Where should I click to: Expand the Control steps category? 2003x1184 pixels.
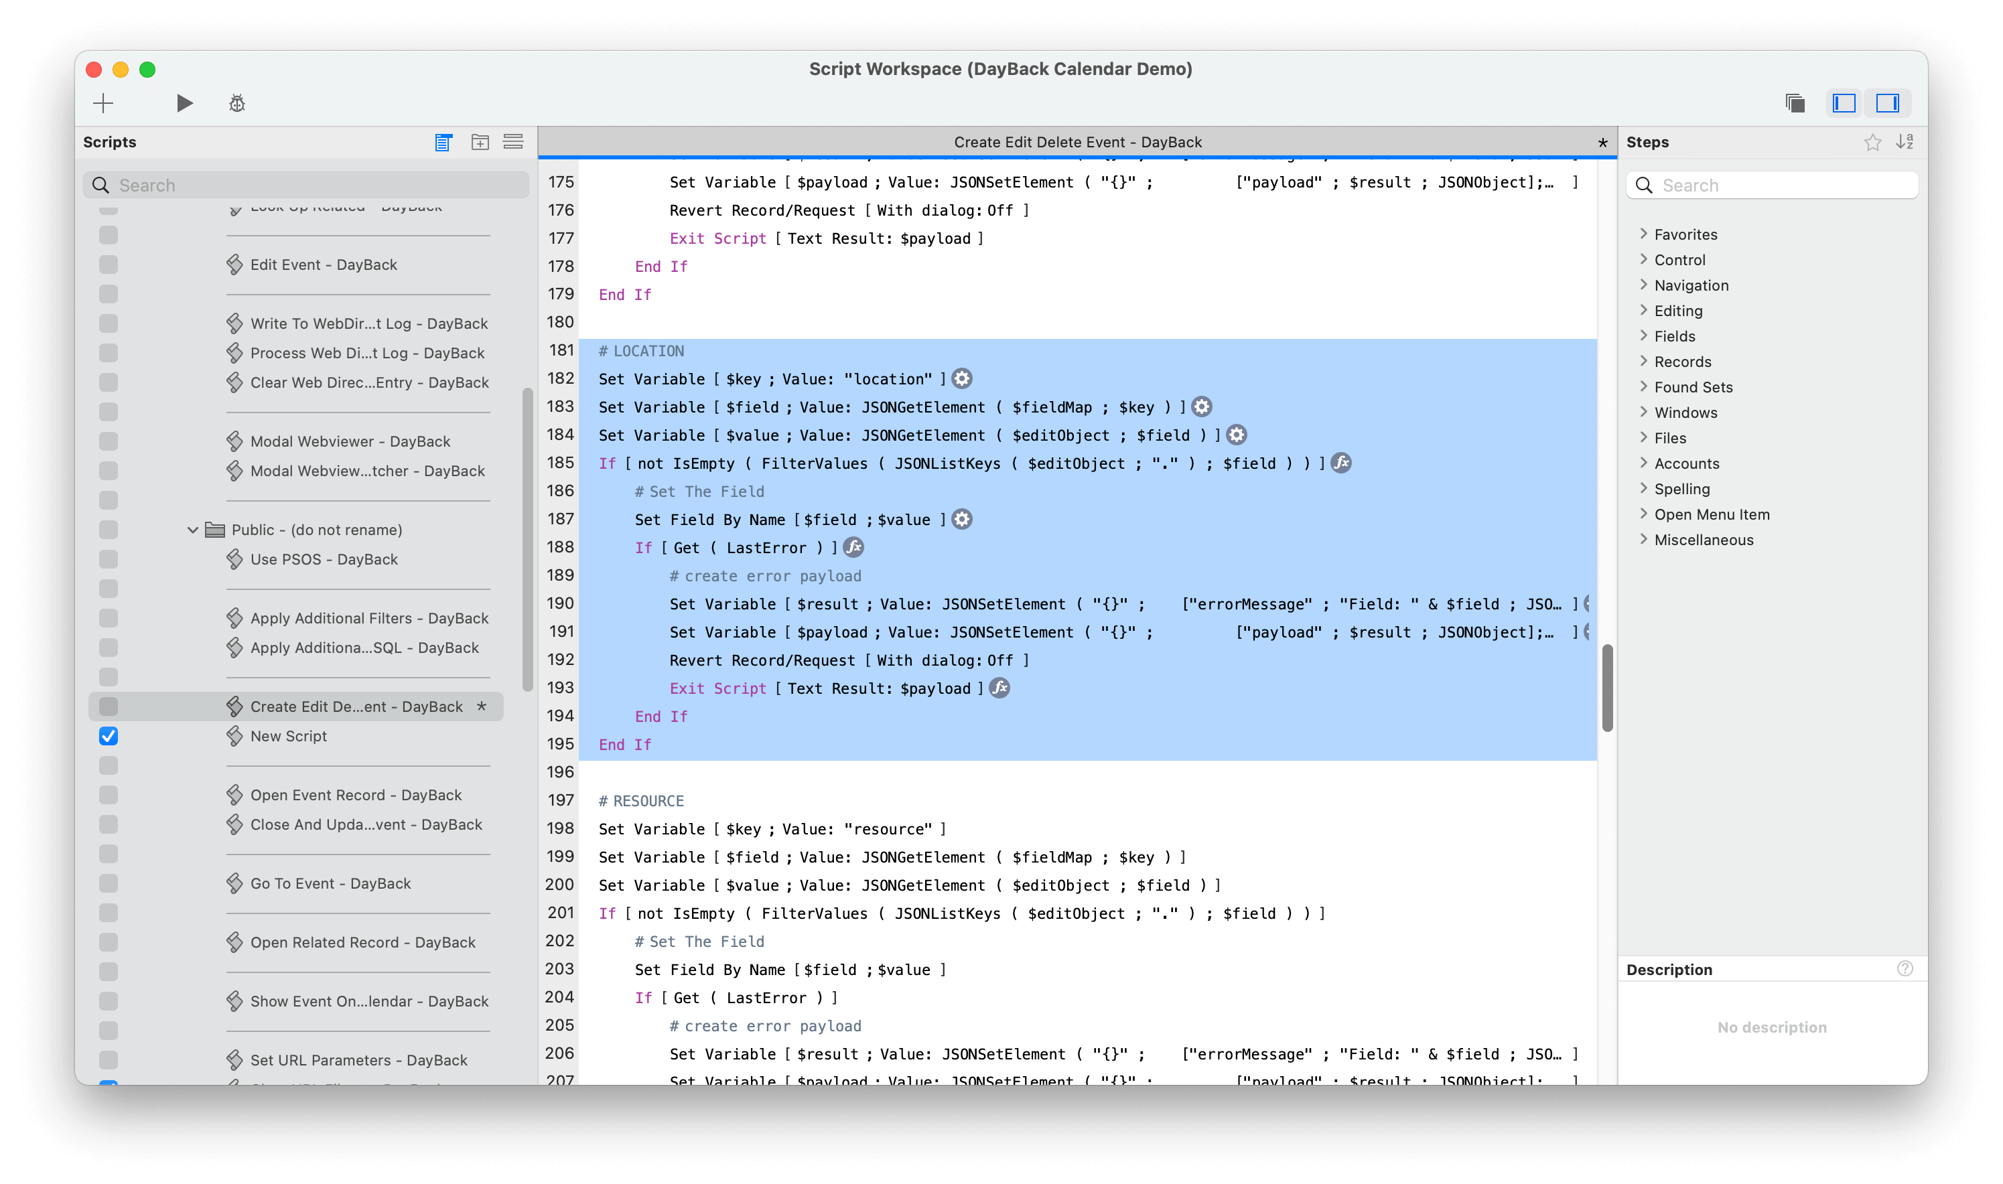(1644, 259)
